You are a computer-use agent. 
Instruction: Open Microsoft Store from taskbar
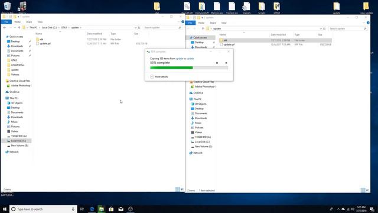coord(111,209)
